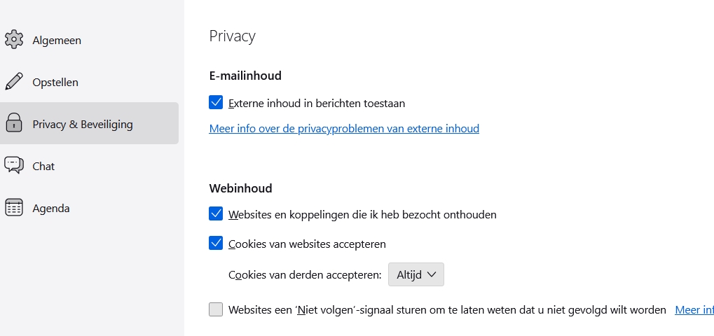Click the speech bubble Chat icon
This screenshot has height=336, width=714.
click(14, 166)
